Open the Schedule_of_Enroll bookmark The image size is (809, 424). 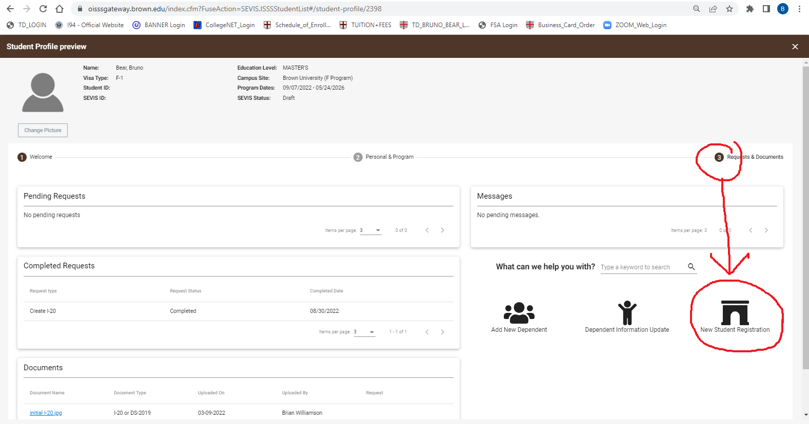click(297, 25)
